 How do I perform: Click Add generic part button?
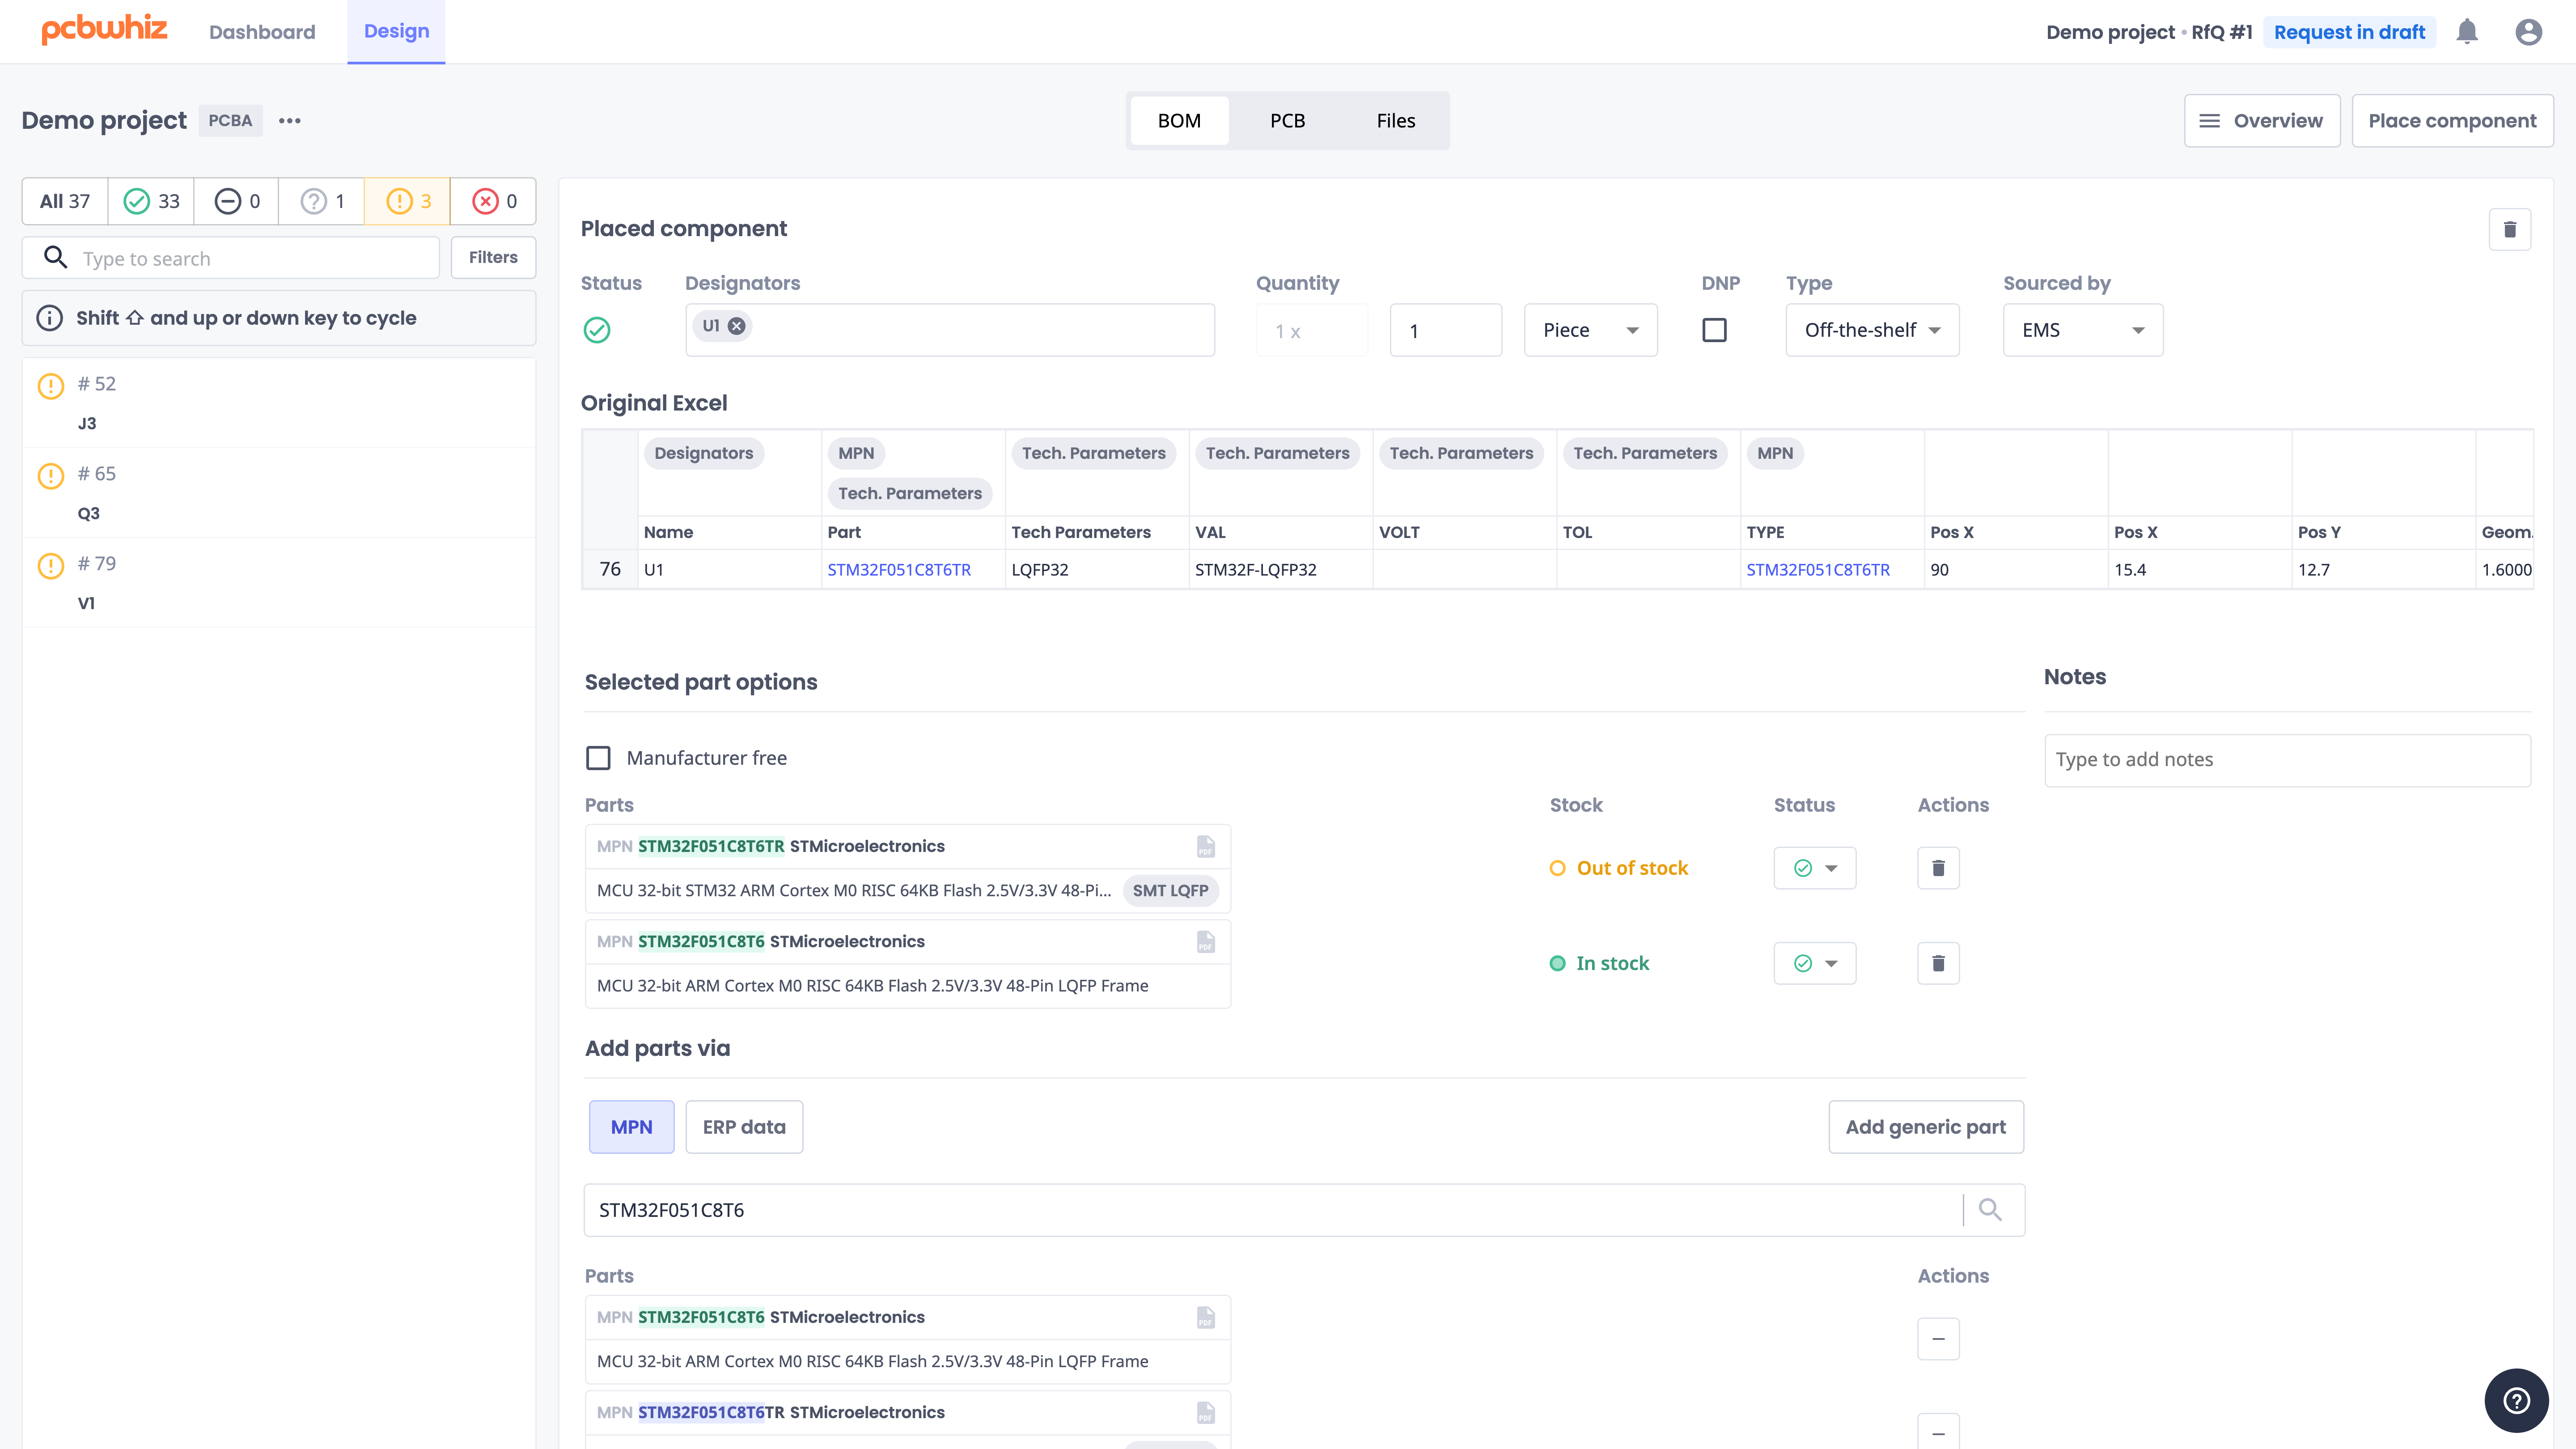pos(1926,1127)
